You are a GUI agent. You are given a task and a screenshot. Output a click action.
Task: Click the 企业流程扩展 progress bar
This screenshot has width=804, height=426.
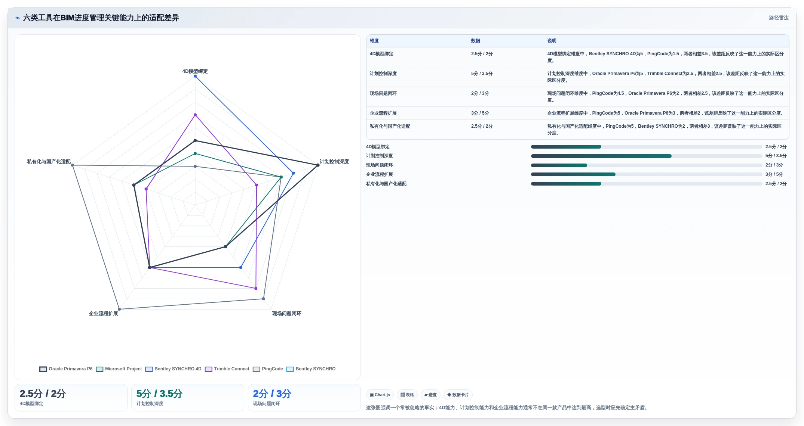click(647, 174)
